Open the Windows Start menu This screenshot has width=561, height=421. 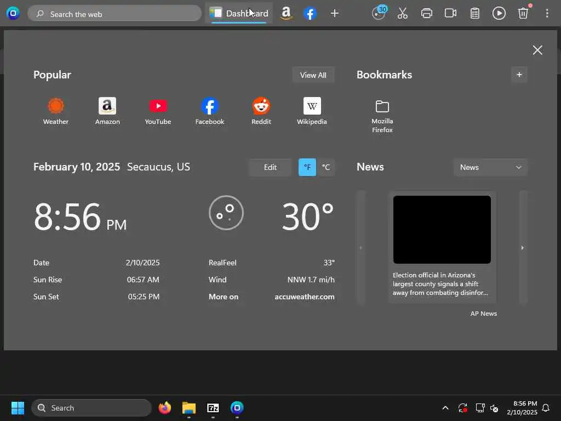pyautogui.click(x=18, y=408)
